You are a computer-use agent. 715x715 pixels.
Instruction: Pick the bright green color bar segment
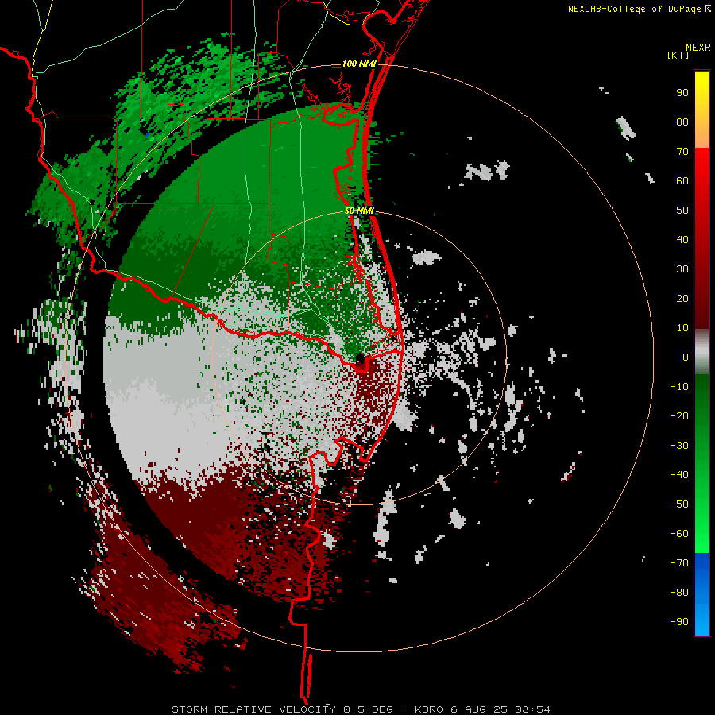click(701, 524)
